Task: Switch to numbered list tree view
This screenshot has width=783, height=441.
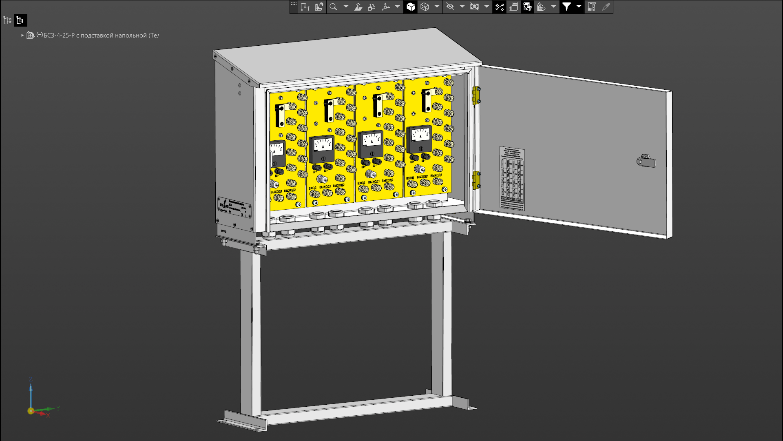Action: 7,20
